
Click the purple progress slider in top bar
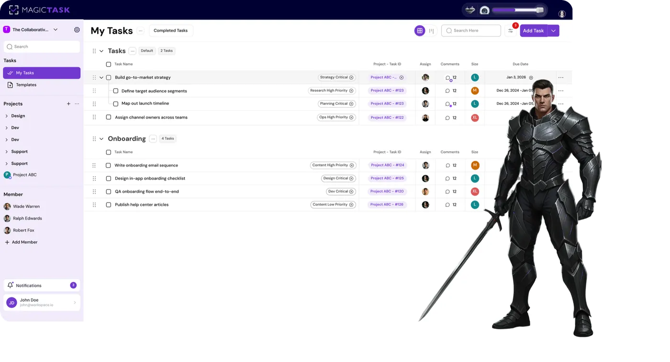point(518,10)
